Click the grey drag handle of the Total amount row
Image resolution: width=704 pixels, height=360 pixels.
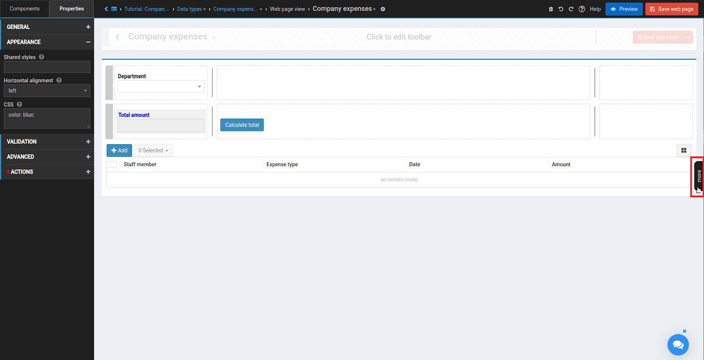pyautogui.click(x=109, y=121)
